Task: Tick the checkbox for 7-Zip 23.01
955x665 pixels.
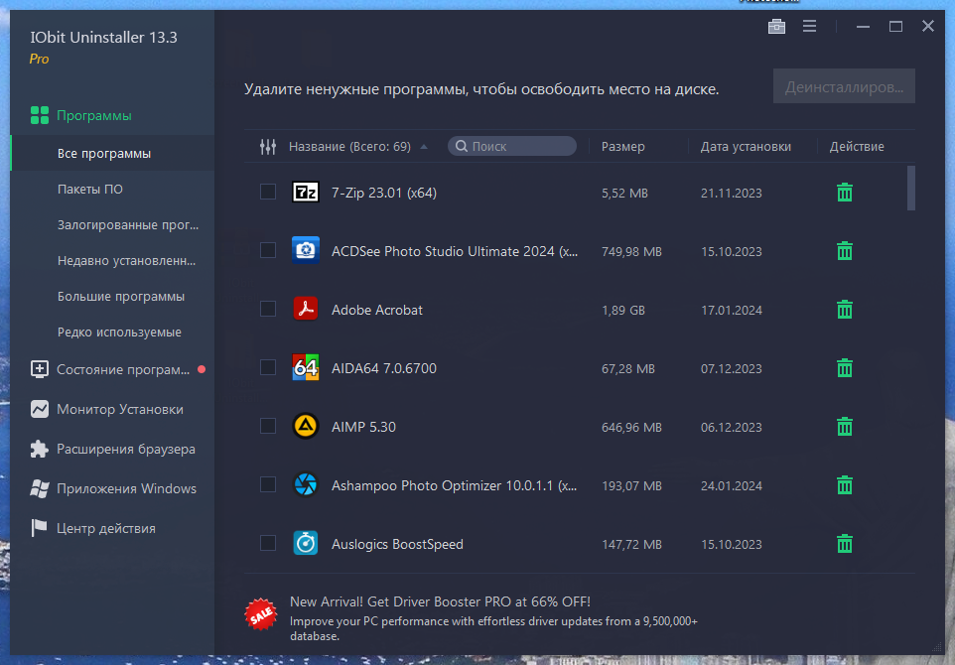Action: (268, 192)
